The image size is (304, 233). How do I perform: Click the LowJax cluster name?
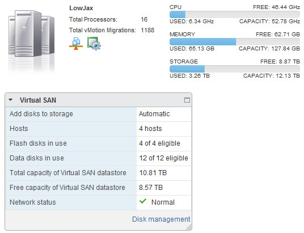point(81,8)
